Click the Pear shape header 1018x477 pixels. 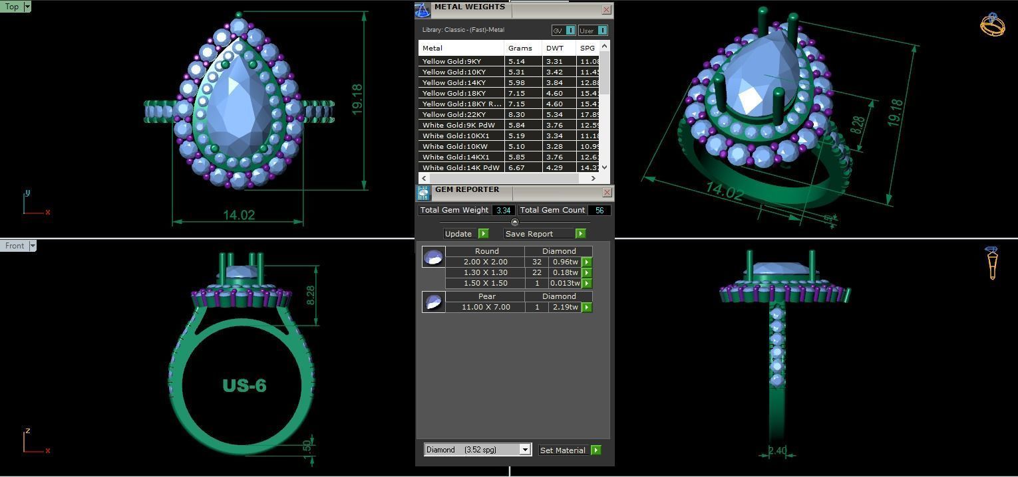(486, 296)
